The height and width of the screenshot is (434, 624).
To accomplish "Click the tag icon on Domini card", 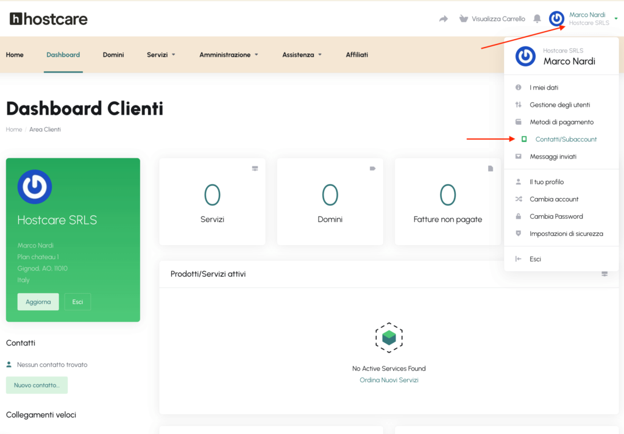I will [372, 168].
